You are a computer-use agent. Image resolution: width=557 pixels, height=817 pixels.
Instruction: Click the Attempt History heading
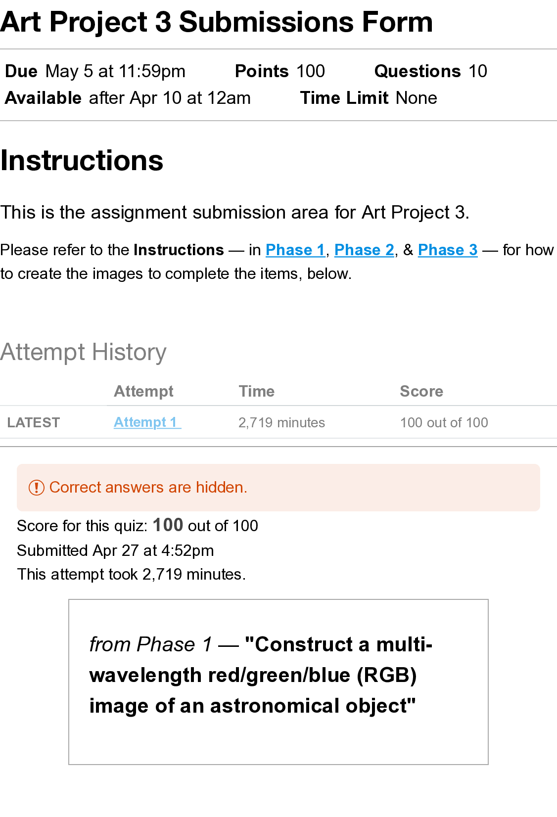point(84,352)
